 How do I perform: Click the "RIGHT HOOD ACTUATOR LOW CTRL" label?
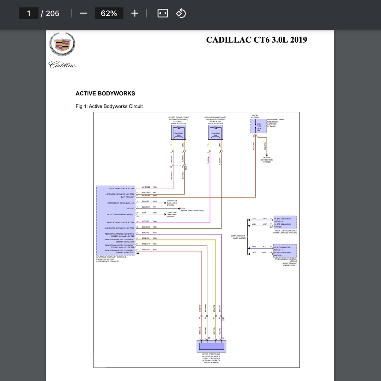click(x=119, y=228)
